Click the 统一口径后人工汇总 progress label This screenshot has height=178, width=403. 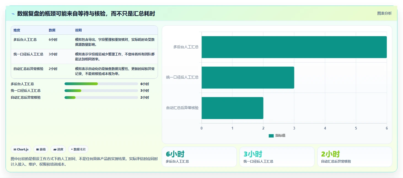26,91
